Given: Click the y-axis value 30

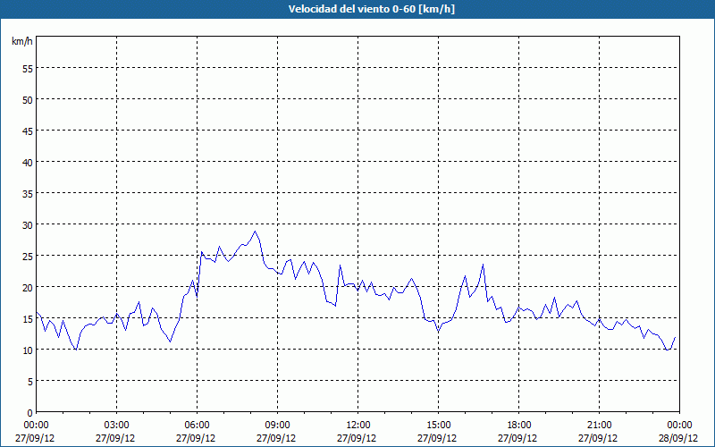Looking at the screenshot, I should pos(28,225).
